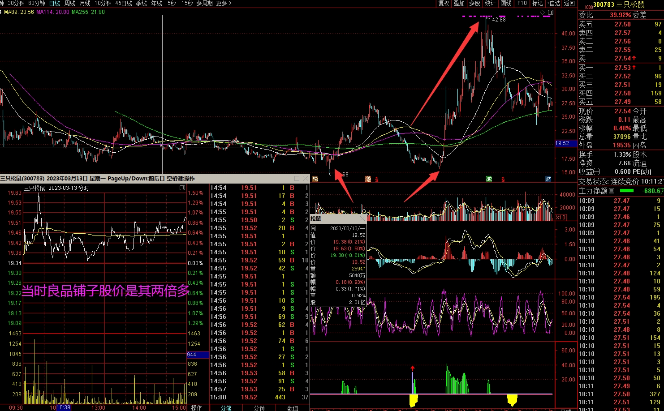This screenshot has height=411, width=664.
Task: Open the 画线 drawing tool
Action: click(506, 3)
